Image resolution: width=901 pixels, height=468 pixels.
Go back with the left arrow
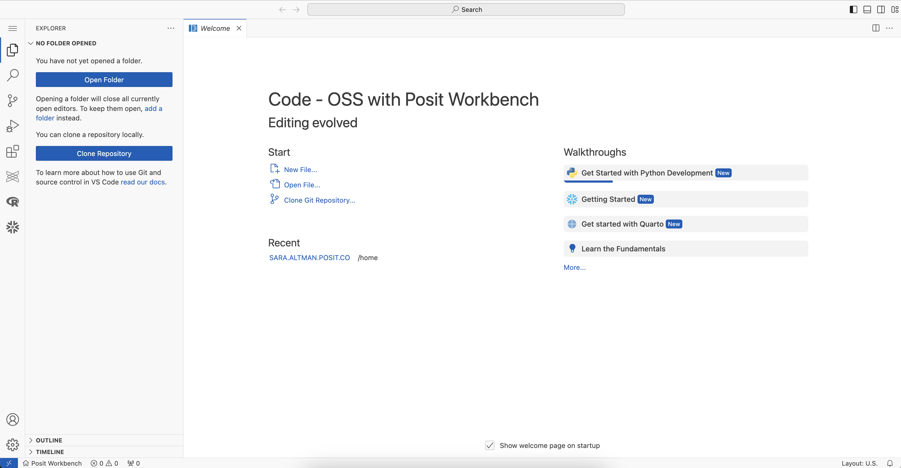click(282, 9)
